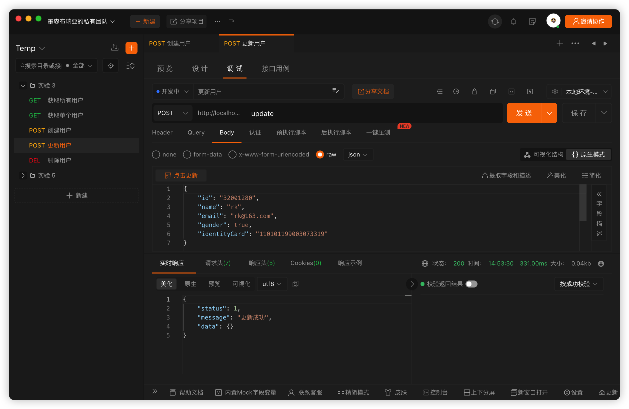Click the 保存 save button
Image resolution: width=629 pixels, height=409 pixels.
point(579,113)
